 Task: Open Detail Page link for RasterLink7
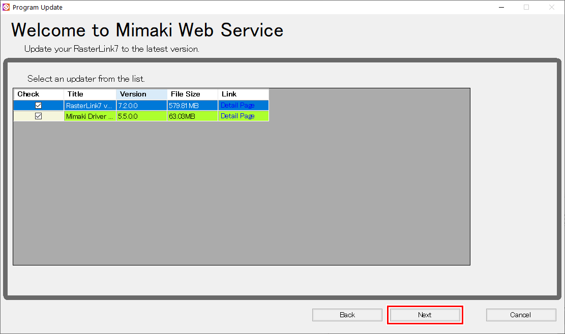click(x=237, y=106)
